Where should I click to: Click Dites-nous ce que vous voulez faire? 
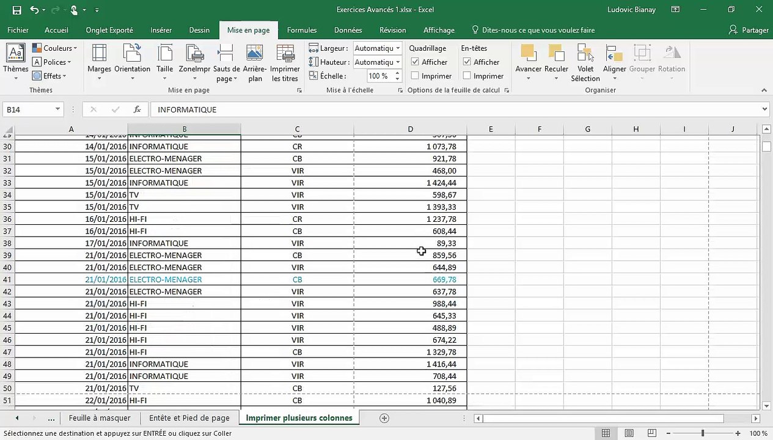(533, 30)
